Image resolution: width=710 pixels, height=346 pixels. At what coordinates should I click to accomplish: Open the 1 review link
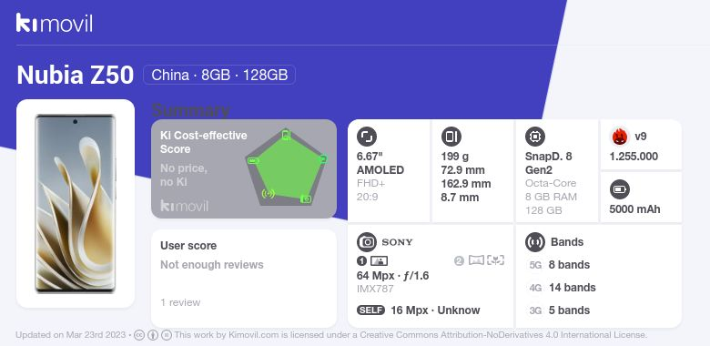180,302
